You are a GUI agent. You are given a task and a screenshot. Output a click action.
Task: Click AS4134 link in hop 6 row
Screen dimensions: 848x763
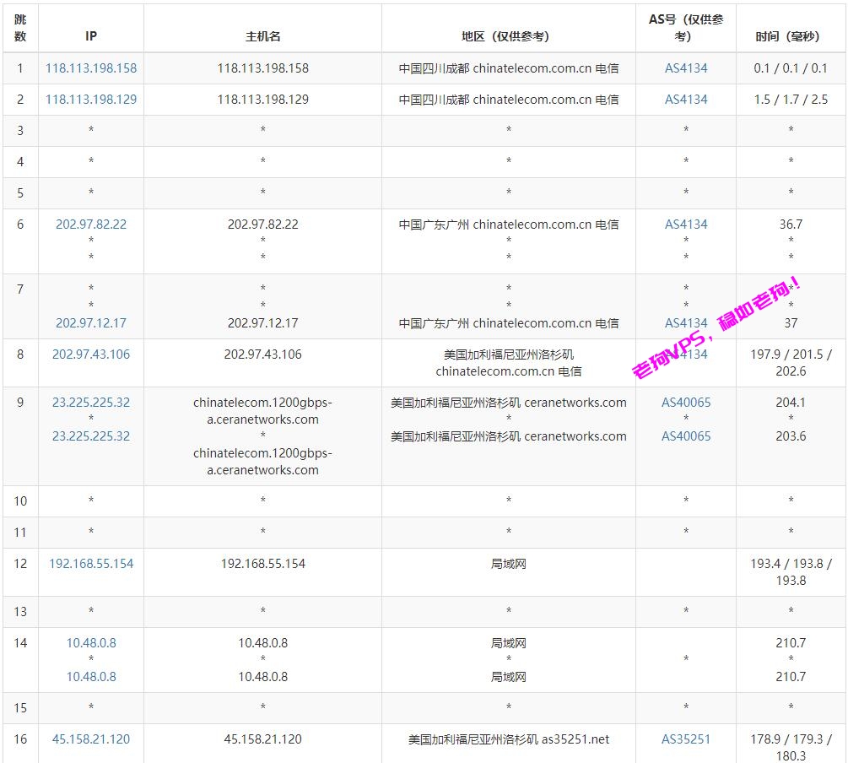pos(686,225)
